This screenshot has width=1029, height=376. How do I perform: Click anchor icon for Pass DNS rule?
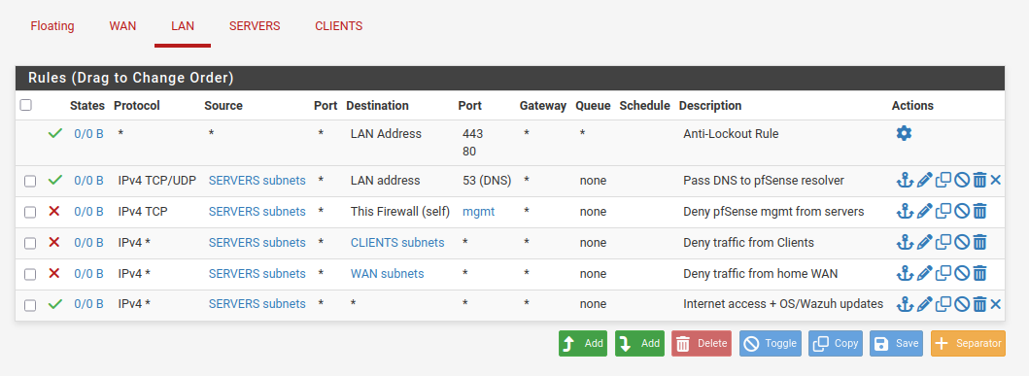[x=905, y=181]
